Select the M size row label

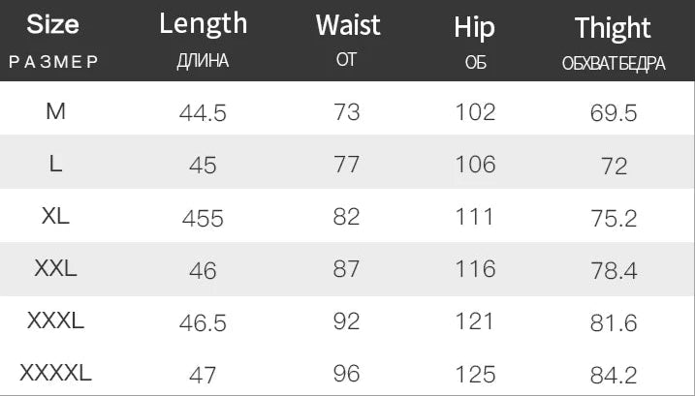tap(55, 111)
